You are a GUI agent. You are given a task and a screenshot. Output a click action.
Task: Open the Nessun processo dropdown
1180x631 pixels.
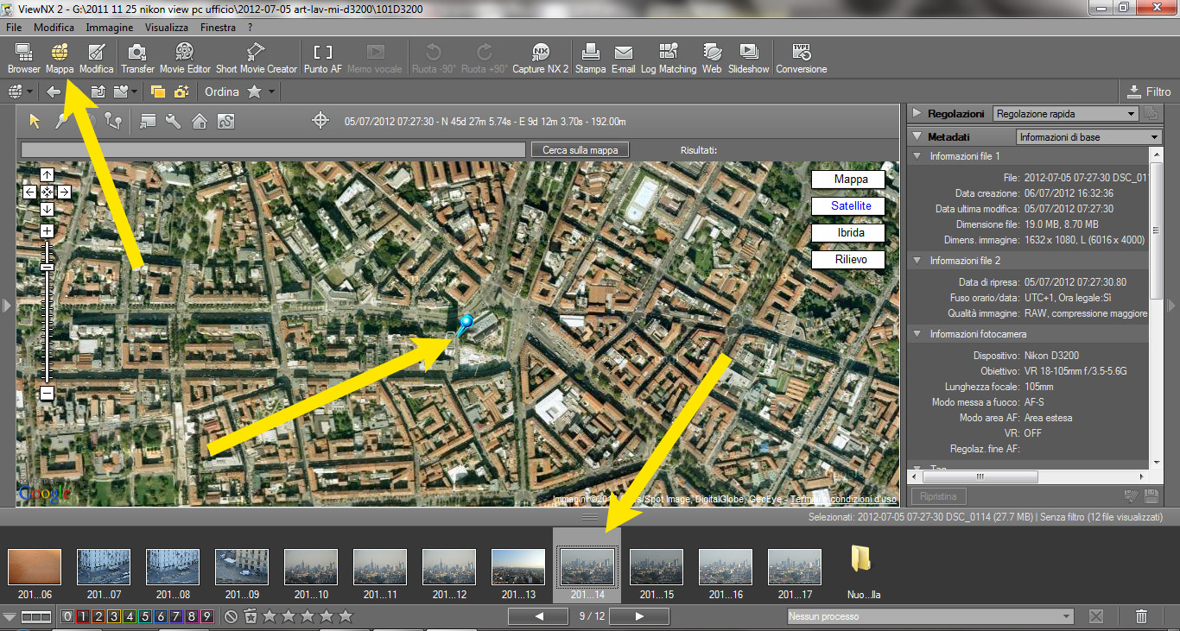[929, 616]
